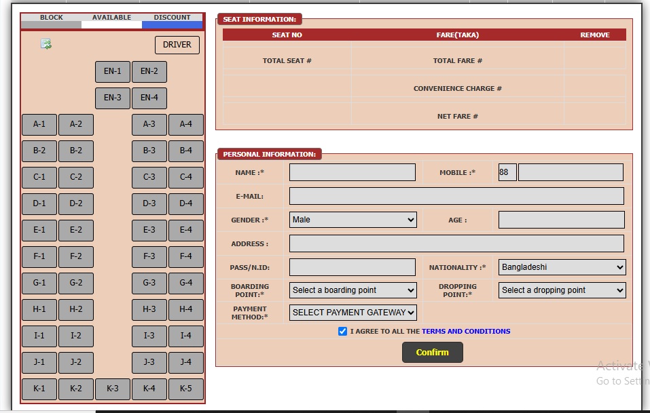Screen dimensions: 650x413
Task: Select seat C-4
Action: point(186,178)
